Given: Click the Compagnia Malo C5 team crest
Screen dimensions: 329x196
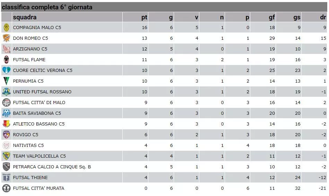Looking at the screenshot, I should (x=7, y=27).
